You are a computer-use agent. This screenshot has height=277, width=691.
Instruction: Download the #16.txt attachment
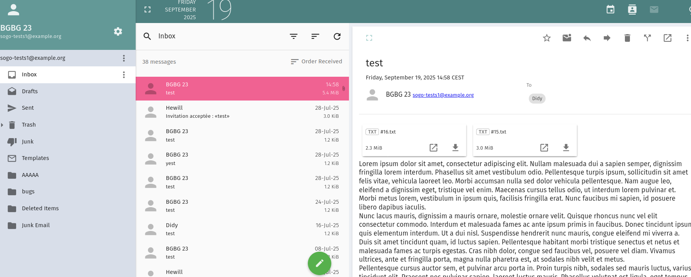pos(455,148)
